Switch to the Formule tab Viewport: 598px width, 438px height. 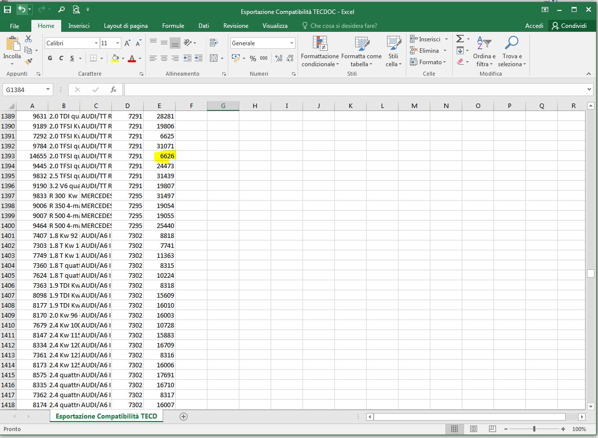tap(173, 26)
